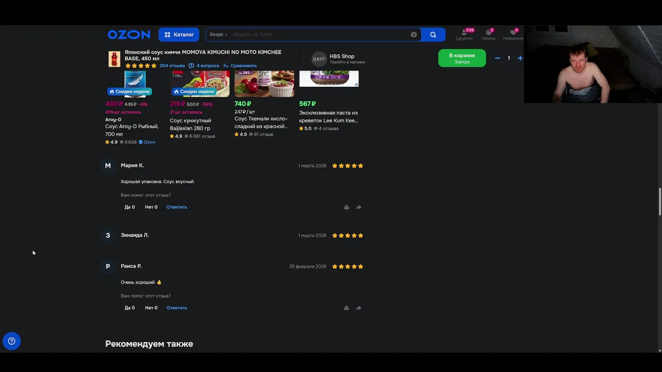
Task: Click avatar M of Мария К.
Action: [108, 166]
